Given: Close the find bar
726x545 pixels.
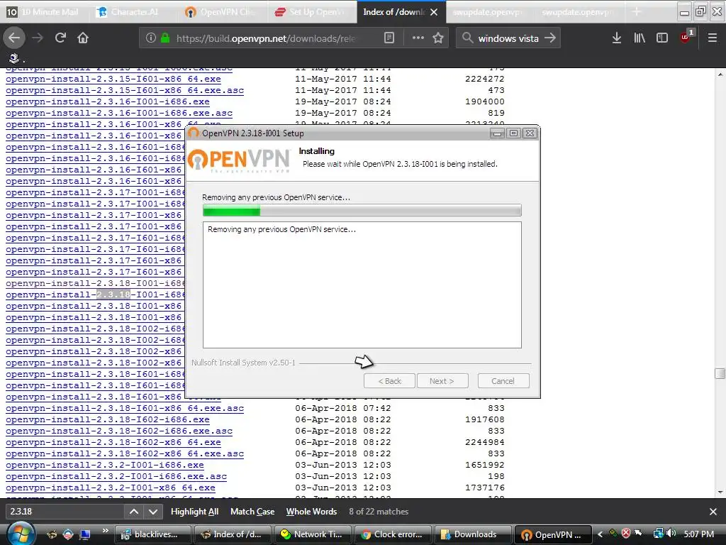Looking at the screenshot, I should coord(713,512).
